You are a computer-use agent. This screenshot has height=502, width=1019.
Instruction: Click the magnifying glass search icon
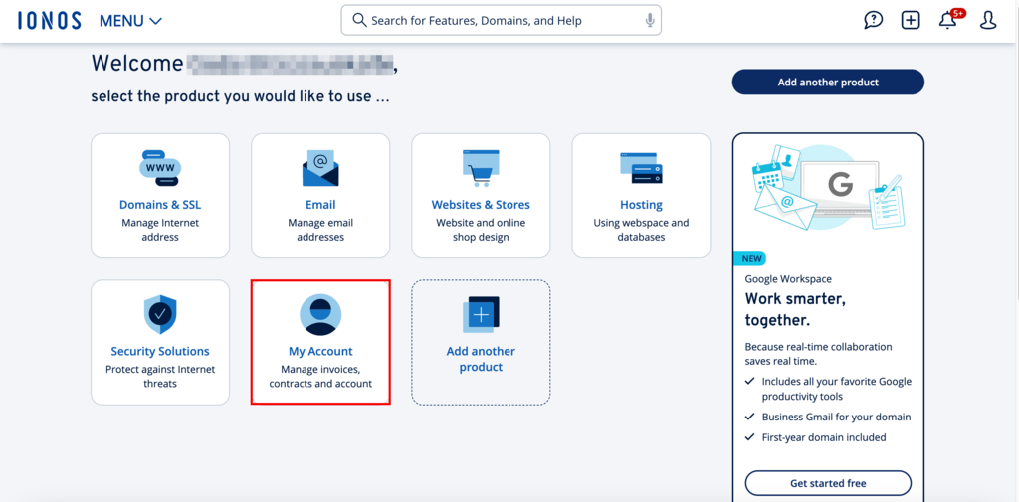pyautogui.click(x=359, y=20)
